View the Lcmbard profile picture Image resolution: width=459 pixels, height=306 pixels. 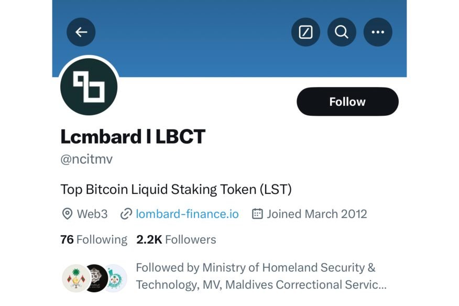pyautogui.click(x=89, y=86)
